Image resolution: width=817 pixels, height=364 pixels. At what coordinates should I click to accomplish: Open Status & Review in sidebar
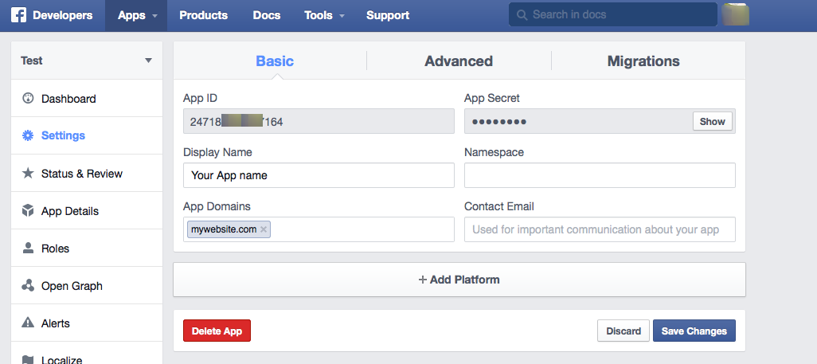[87, 173]
